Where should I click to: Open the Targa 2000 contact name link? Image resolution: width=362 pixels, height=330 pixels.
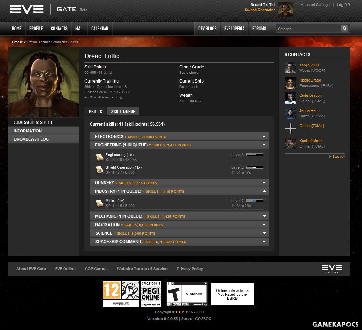(x=309, y=65)
